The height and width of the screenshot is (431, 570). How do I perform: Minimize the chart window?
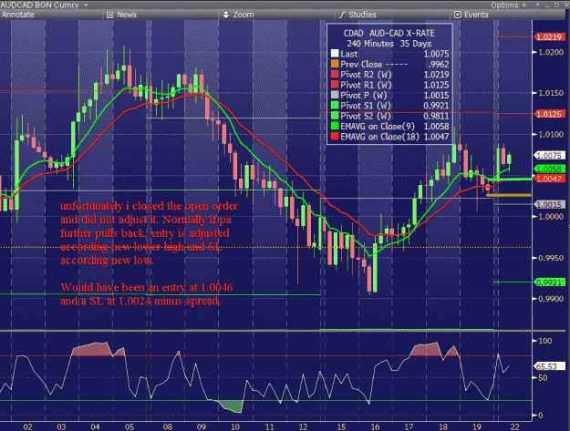547,5
